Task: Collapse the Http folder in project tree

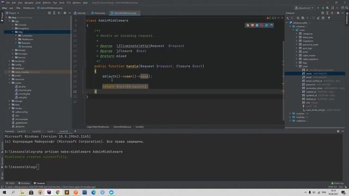Action: pyautogui.click(x=13, y=32)
